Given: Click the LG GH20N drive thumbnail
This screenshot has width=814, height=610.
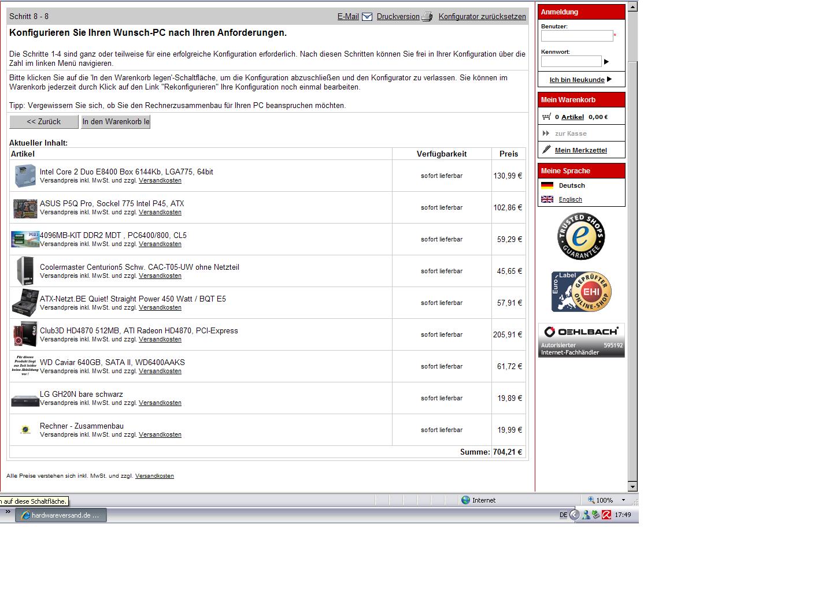Looking at the screenshot, I should 25,401.
